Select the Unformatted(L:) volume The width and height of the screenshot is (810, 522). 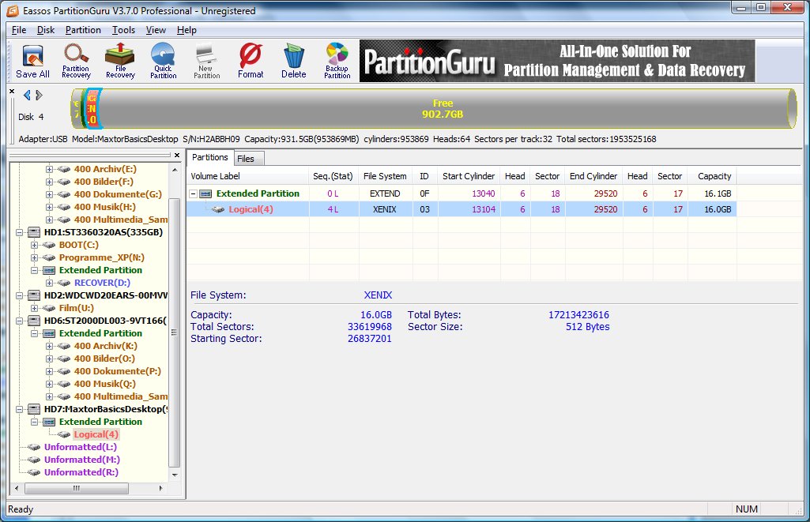coord(80,447)
